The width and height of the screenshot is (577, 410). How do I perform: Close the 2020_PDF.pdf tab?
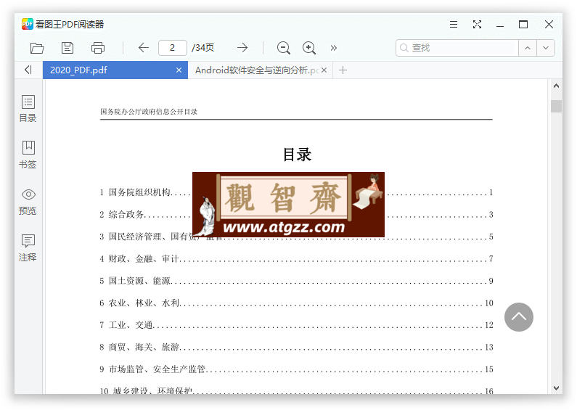click(x=179, y=70)
